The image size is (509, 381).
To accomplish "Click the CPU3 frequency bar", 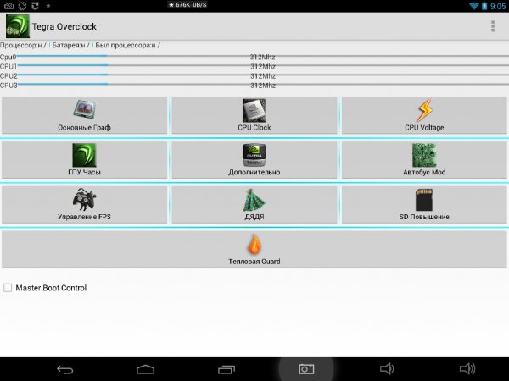I will (x=263, y=85).
